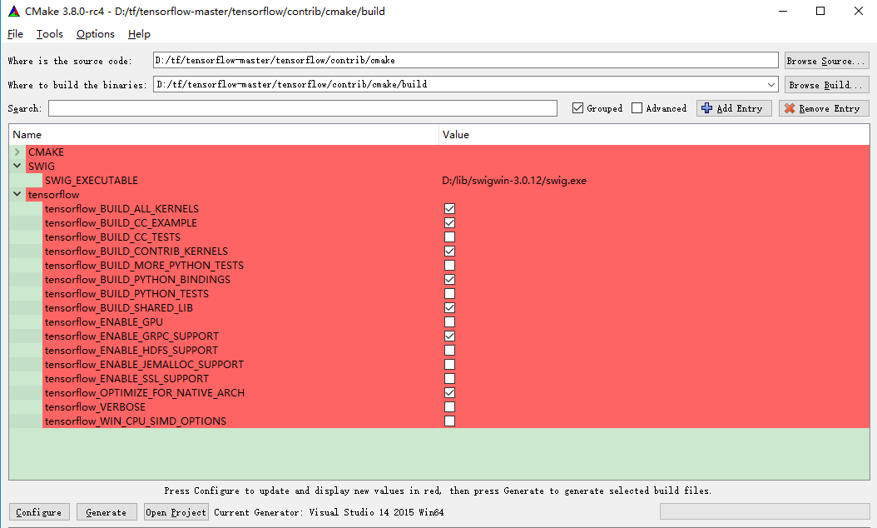Uncheck tensorflow_BUILD_CC_EXAMPLE checkbox

[449, 223]
